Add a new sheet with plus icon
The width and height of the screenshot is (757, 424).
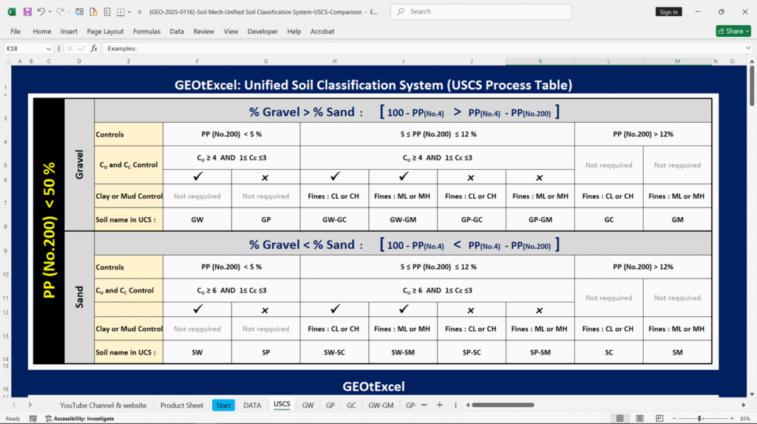[x=439, y=406]
